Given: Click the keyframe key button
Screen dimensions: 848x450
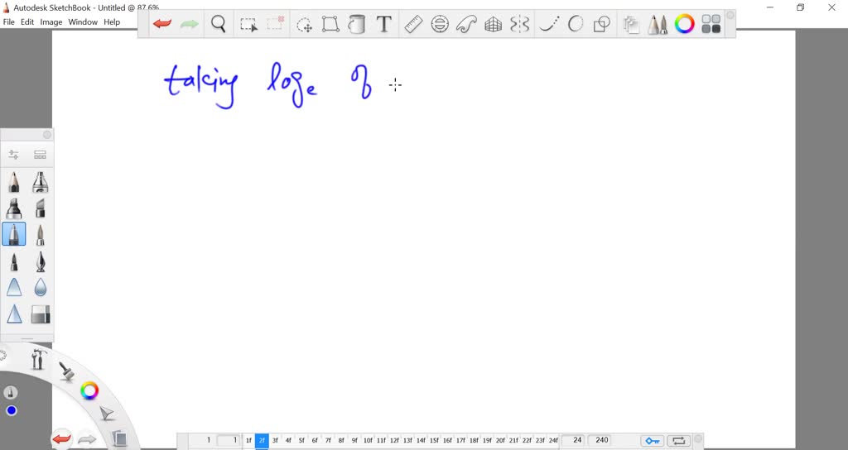Looking at the screenshot, I should [652, 440].
